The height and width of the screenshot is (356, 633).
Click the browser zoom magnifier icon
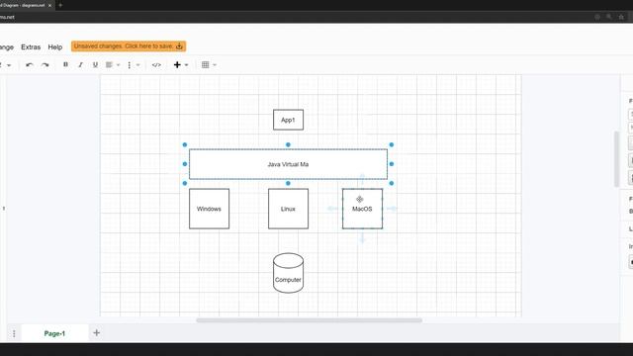(609, 17)
